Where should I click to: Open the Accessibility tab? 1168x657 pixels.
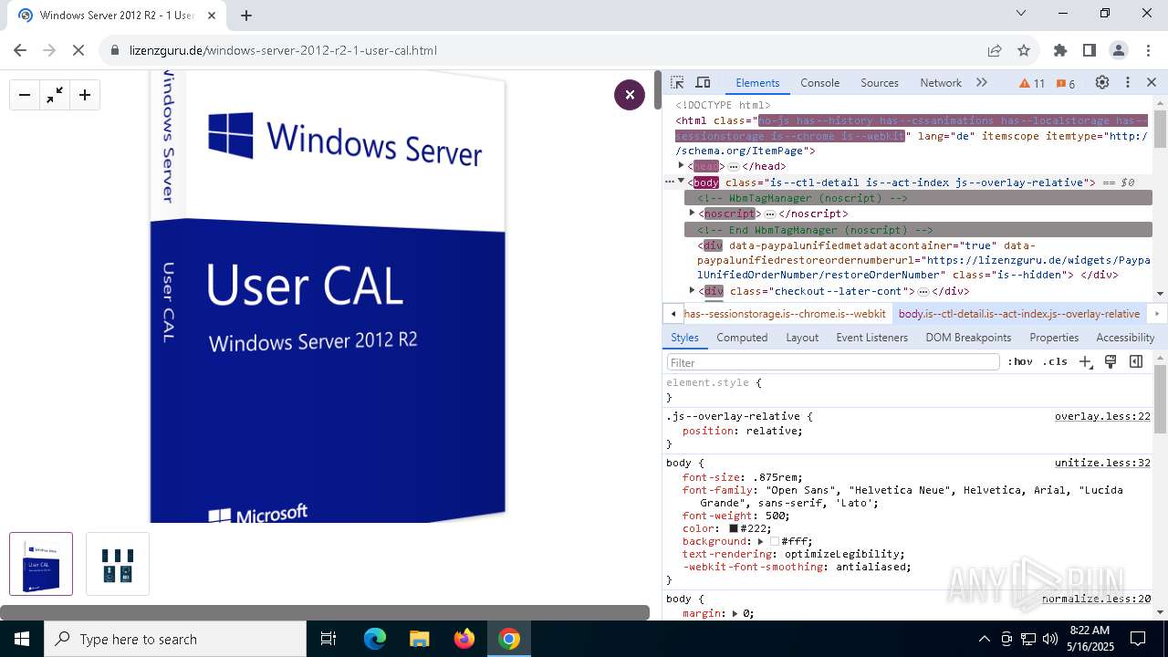[x=1125, y=337]
